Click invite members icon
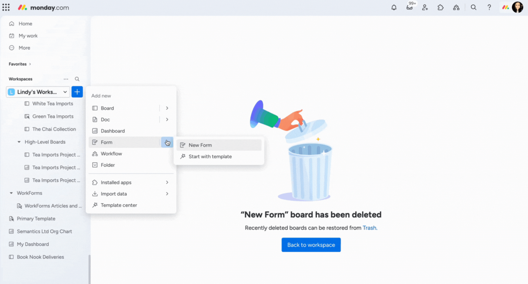The image size is (528, 284). 425,7
